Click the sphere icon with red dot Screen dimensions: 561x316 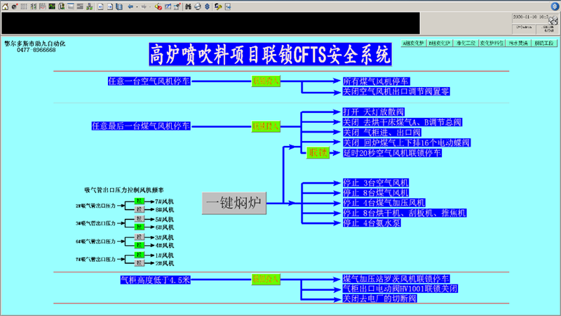(x=15, y=6)
